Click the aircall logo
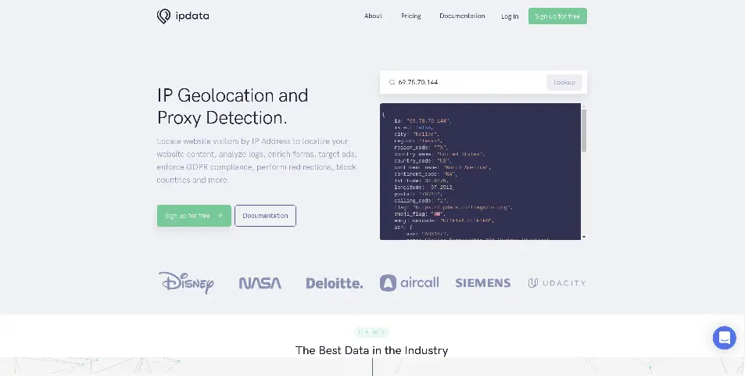The image size is (745, 376). (409, 283)
